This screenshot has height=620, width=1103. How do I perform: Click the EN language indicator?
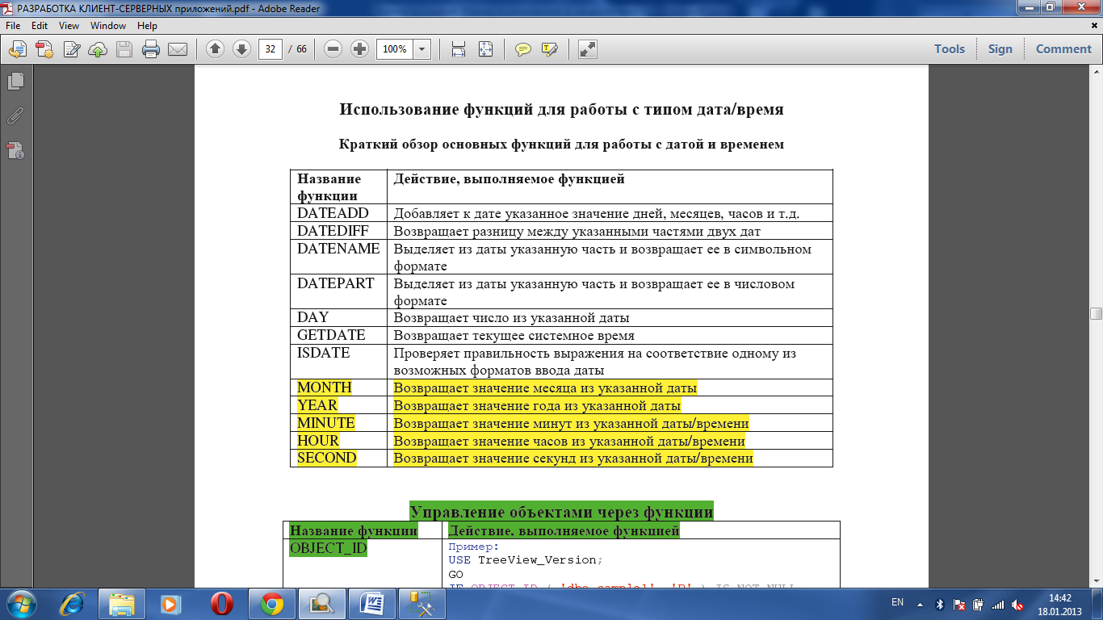coord(897,603)
